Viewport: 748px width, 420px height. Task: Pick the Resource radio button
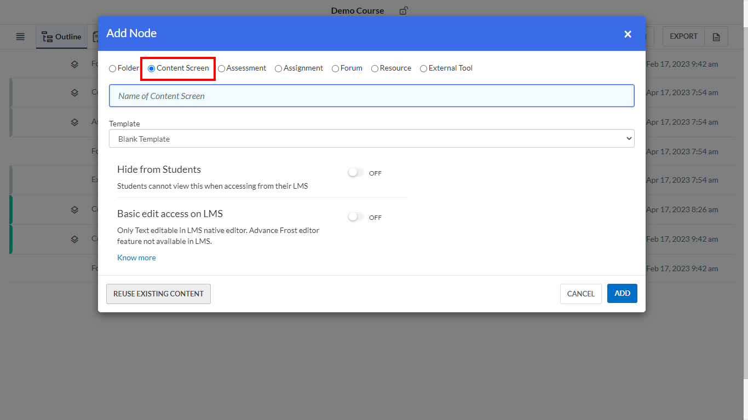click(x=375, y=68)
